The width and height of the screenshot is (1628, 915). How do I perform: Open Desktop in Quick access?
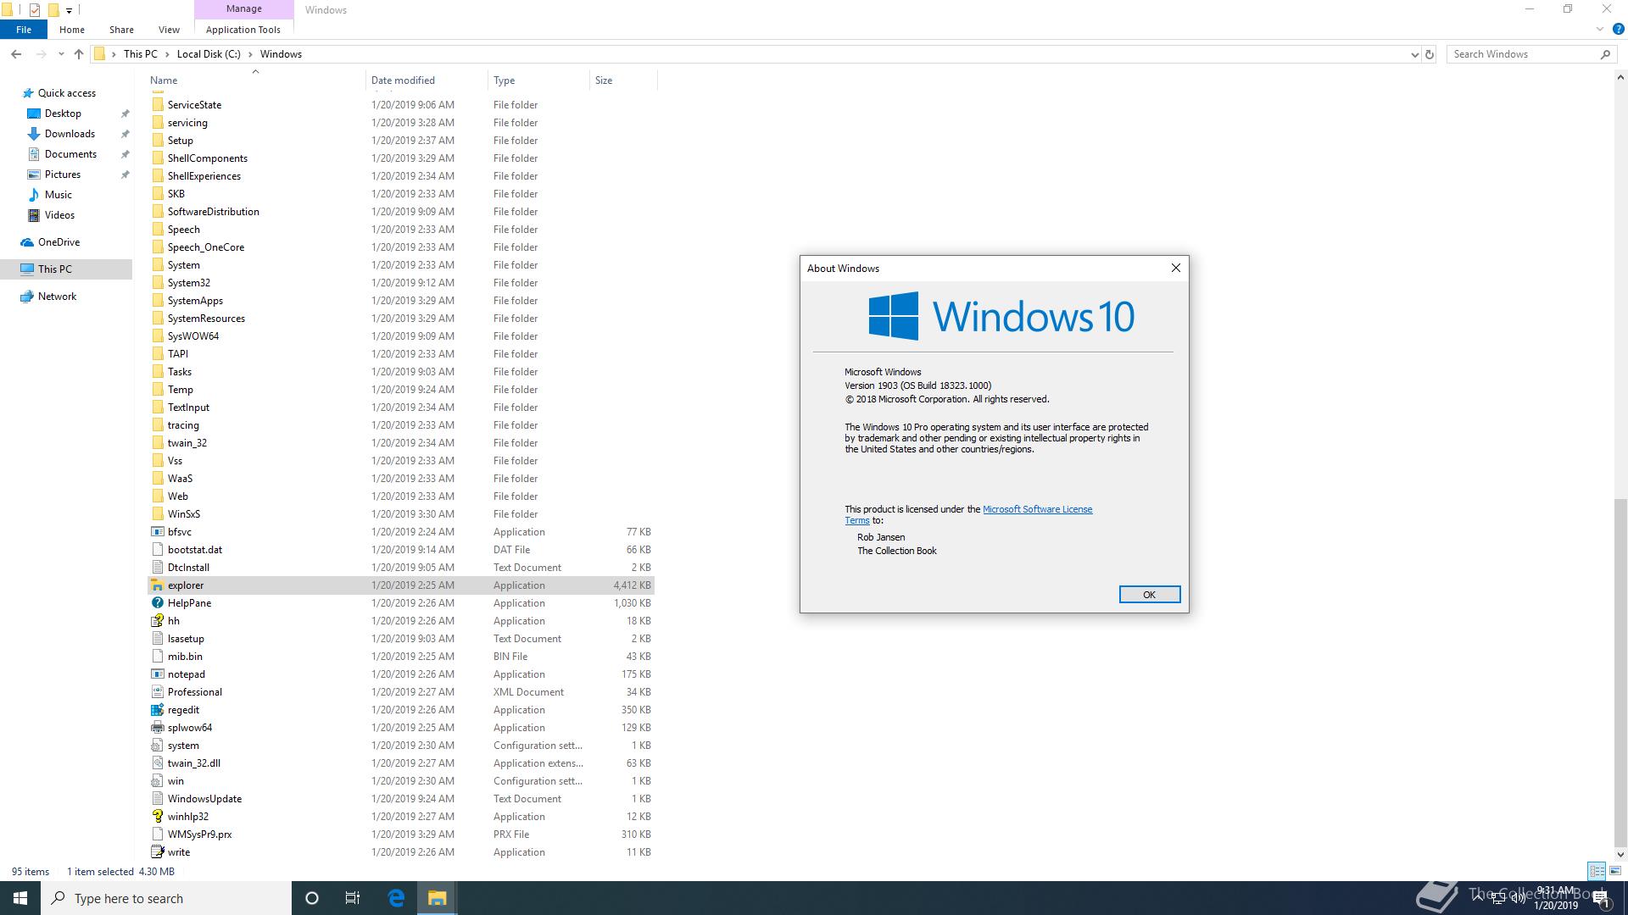(x=63, y=114)
